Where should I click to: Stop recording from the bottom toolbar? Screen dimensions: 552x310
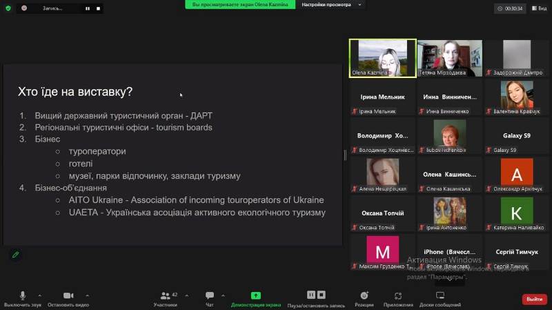point(322,295)
